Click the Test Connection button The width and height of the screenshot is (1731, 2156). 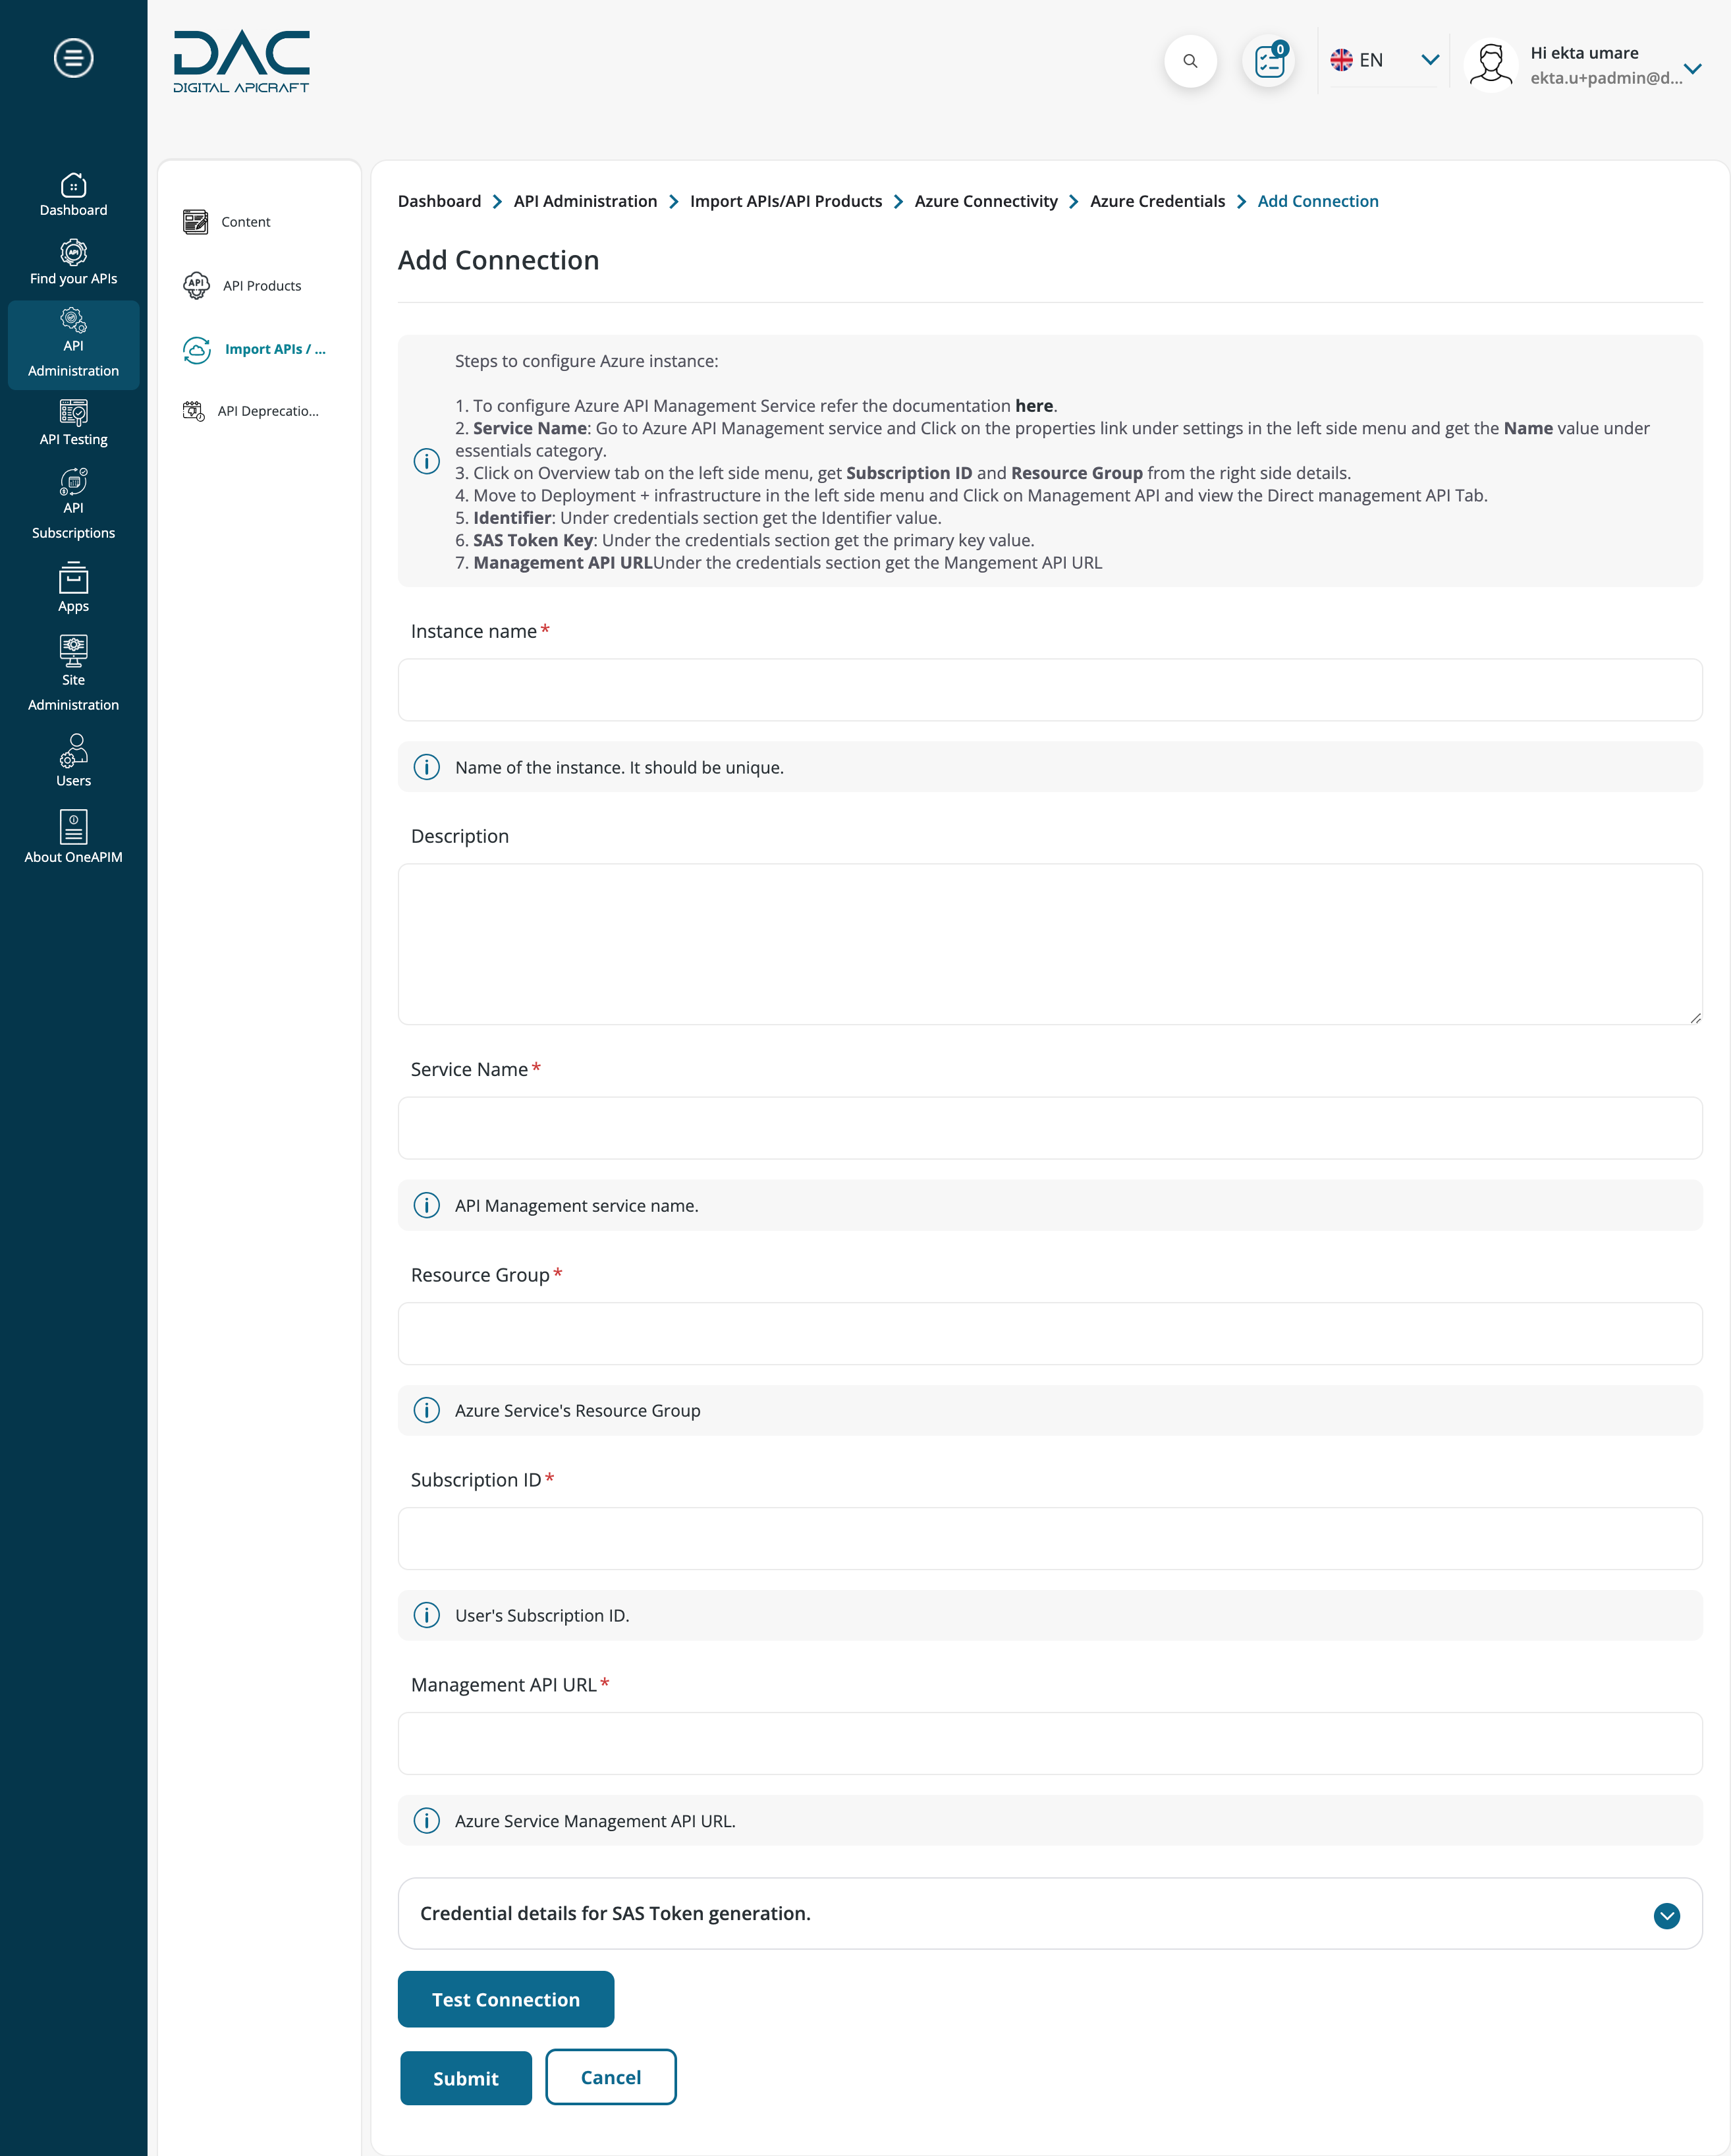507,1999
